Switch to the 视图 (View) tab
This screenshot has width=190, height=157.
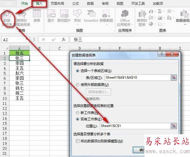click(x=120, y=3)
